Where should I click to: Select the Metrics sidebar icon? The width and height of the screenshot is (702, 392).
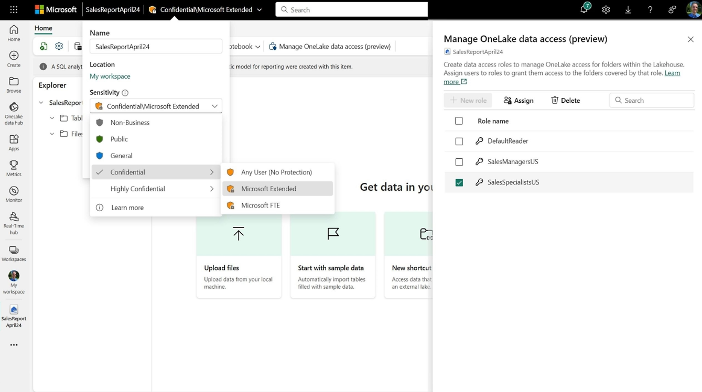pyautogui.click(x=13, y=167)
